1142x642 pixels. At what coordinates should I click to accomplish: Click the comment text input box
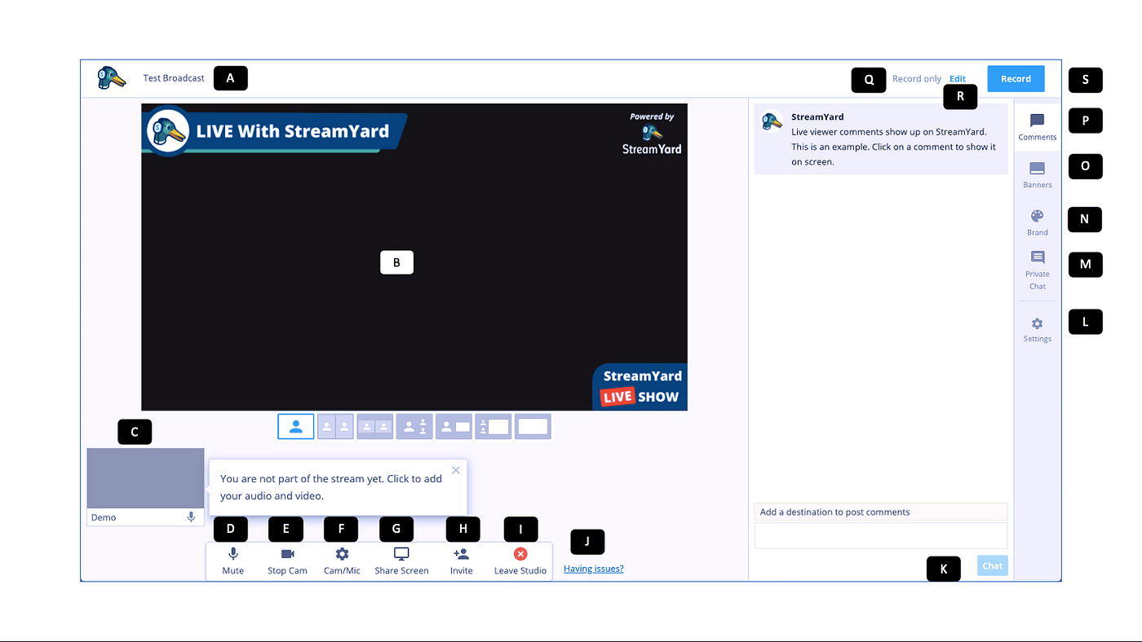pos(881,535)
